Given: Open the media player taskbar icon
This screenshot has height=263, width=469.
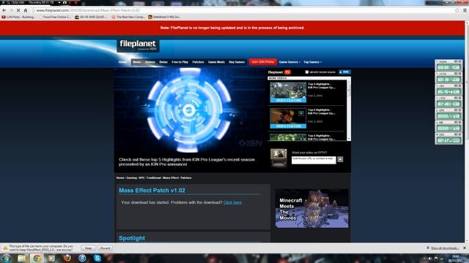Looking at the screenshot, I should (52, 258).
